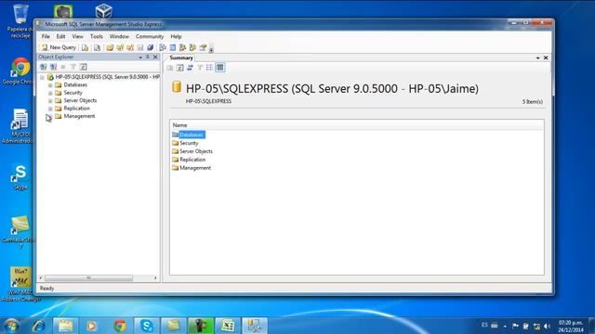Viewport: 595px width, 334px height.
Task: Click the Database Engine Query icon
Action: (85, 47)
